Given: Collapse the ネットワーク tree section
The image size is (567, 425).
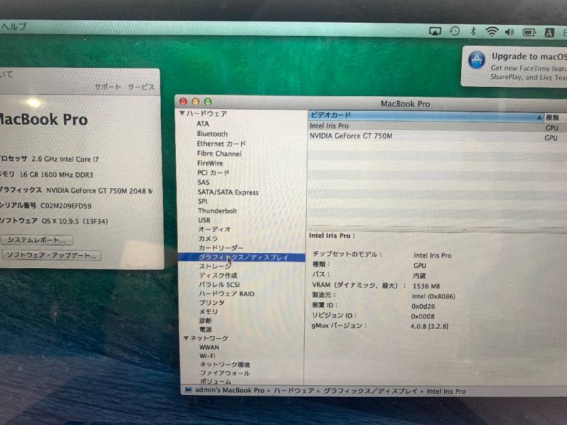Looking at the screenshot, I should pyautogui.click(x=186, y=339).
